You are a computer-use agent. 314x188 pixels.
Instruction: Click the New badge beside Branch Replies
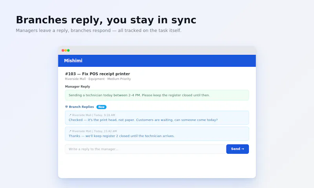101,107
